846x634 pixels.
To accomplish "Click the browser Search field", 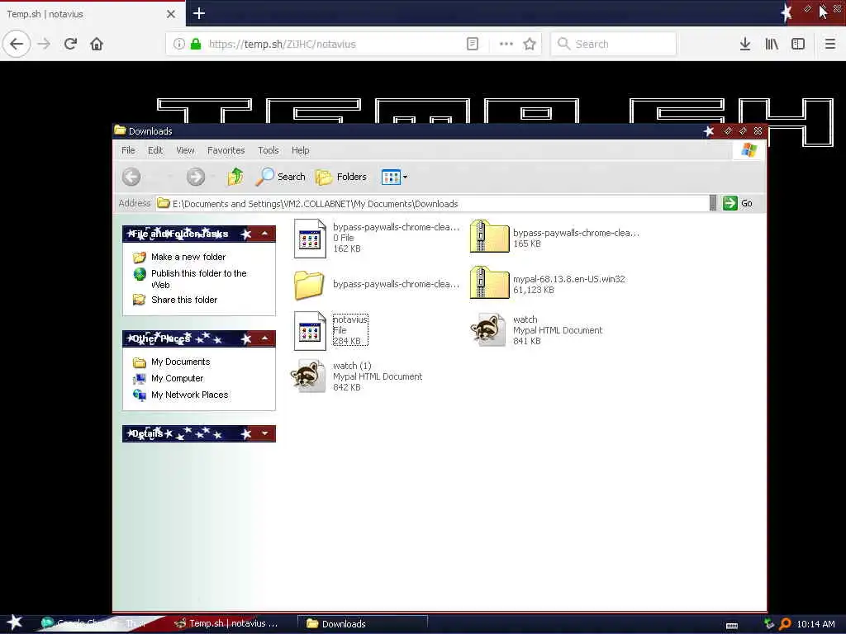I will [614, 44].
